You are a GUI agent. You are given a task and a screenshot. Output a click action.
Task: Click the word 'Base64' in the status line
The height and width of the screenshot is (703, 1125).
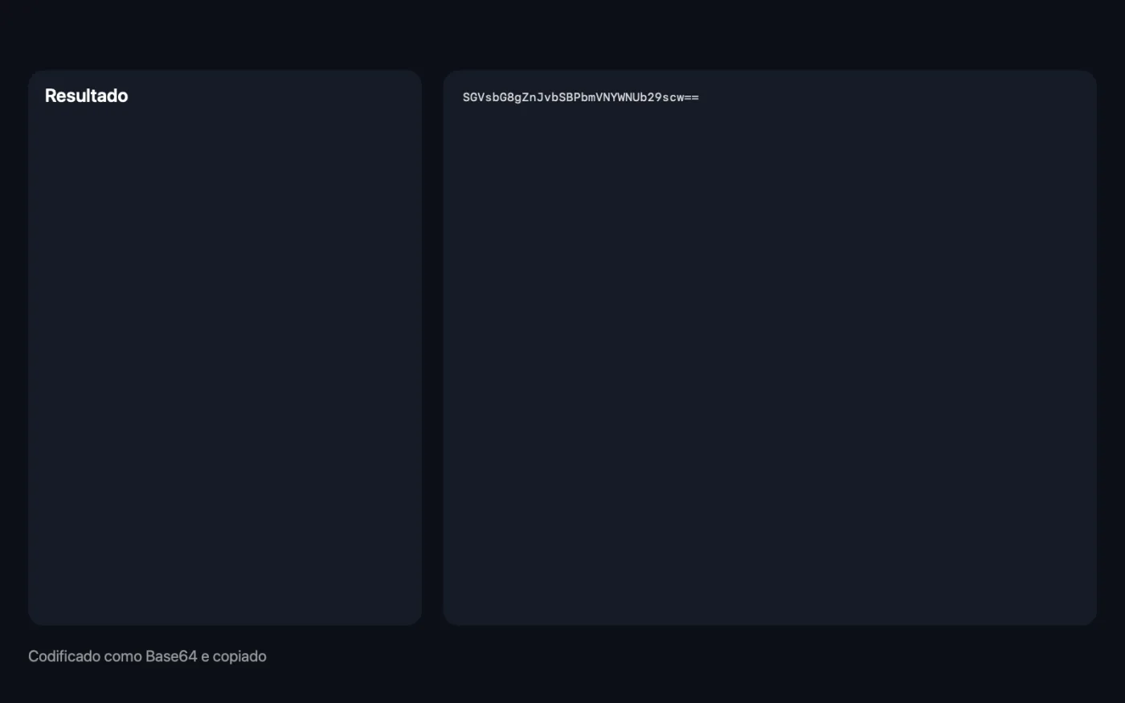(x=171, y=656)
